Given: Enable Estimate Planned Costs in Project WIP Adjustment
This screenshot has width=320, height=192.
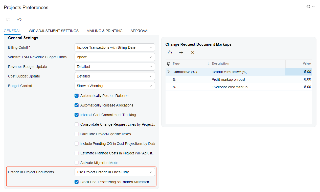Looking at the screenshot, I should 77,153.
